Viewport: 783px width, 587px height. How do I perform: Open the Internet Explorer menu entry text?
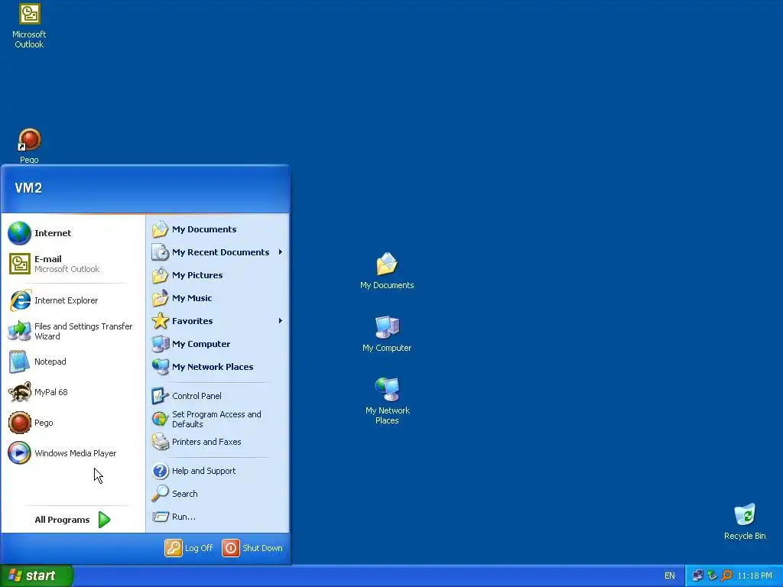pyautogui.click(x=66, y=300)
